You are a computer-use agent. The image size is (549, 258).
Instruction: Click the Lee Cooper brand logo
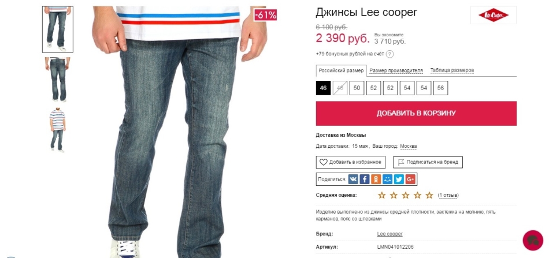(x=494, y=15)
